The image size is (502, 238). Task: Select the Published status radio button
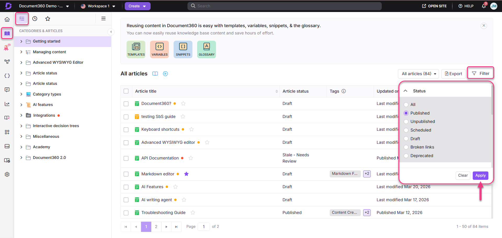coord(406,113)
